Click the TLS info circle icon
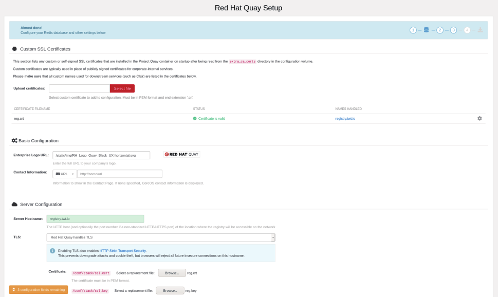 [52, 251]
